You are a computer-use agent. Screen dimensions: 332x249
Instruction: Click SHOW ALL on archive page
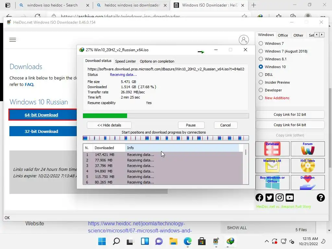(237, 228)
